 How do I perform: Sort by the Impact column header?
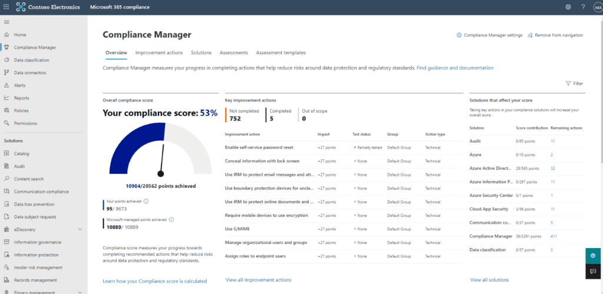pyautogui.click(x=323, y=134)
